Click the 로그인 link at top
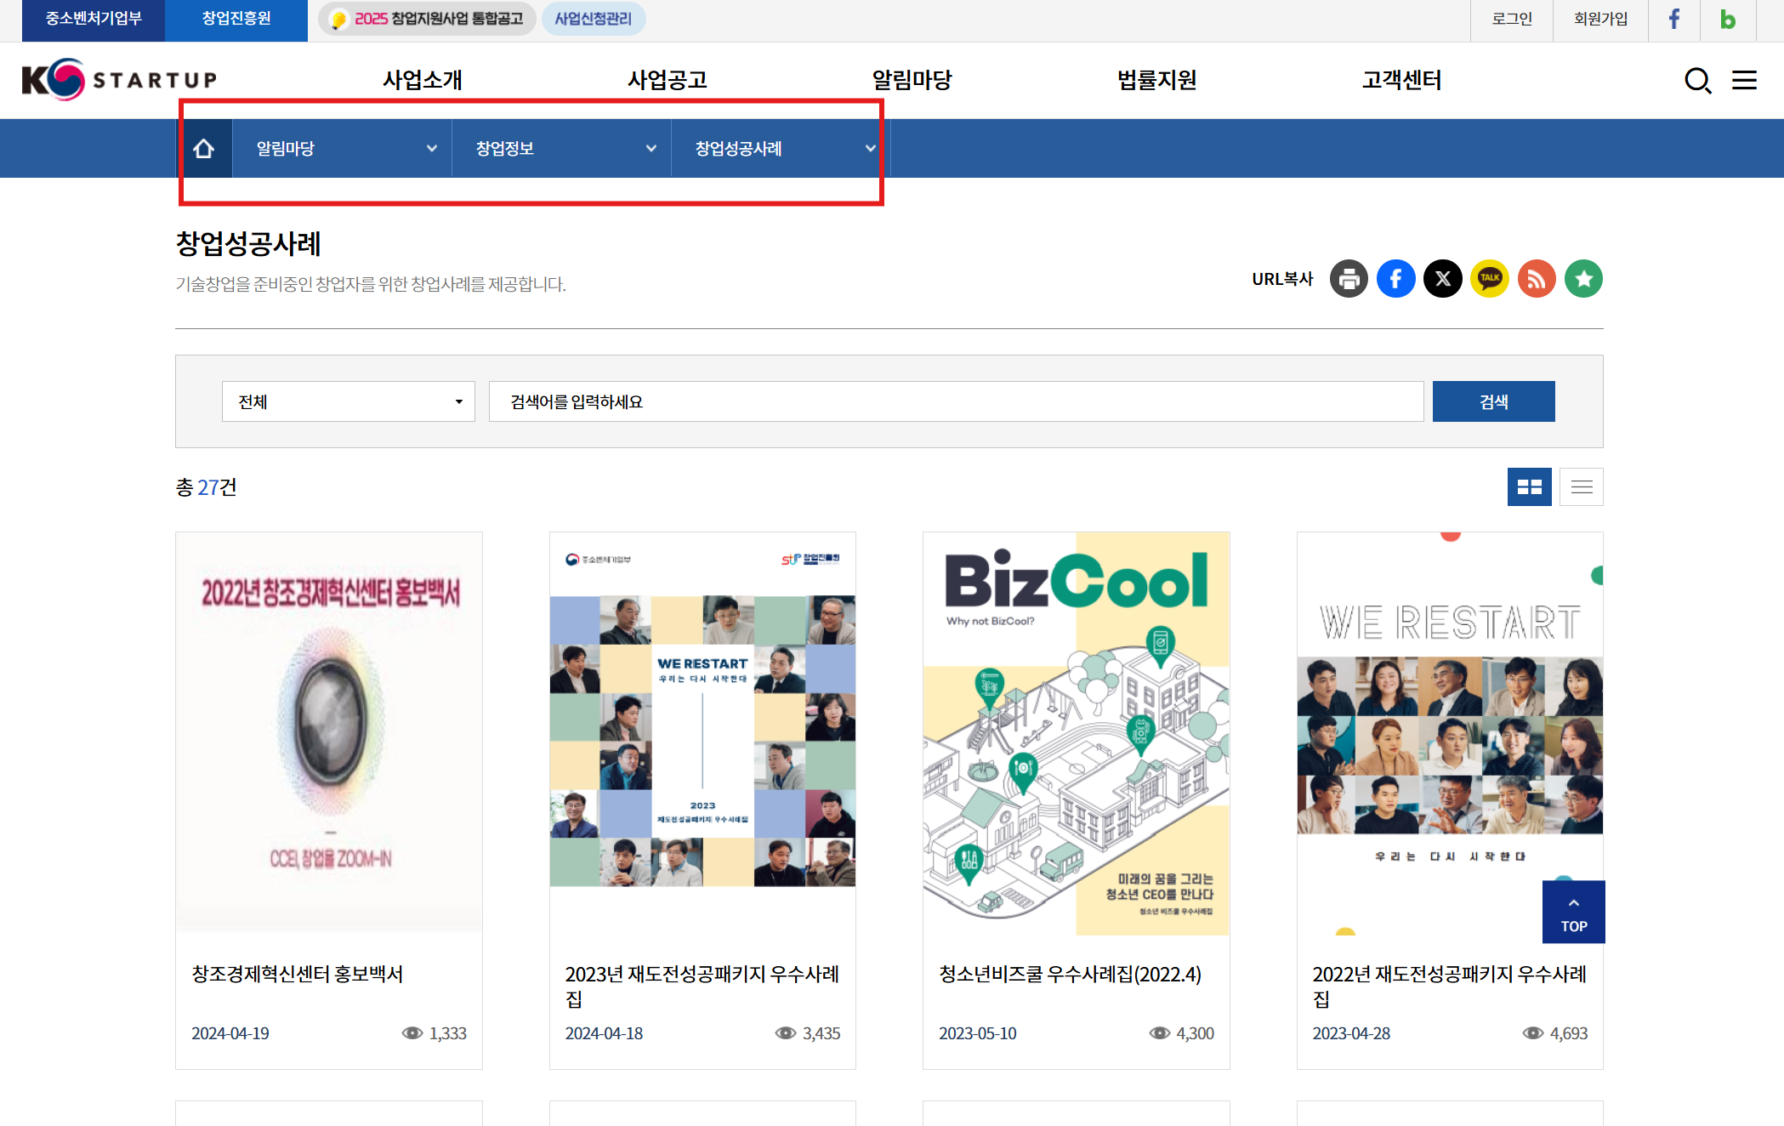The width and height of the screenshot is (1784, 1126). point(1511,19)
